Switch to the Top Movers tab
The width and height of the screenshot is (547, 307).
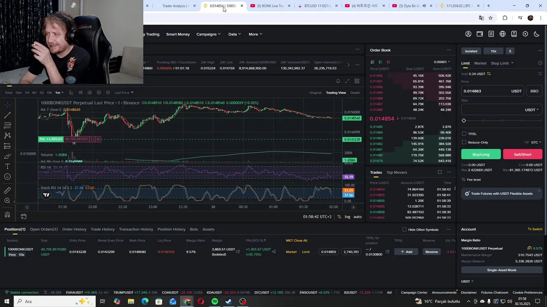tap(397, 172)
